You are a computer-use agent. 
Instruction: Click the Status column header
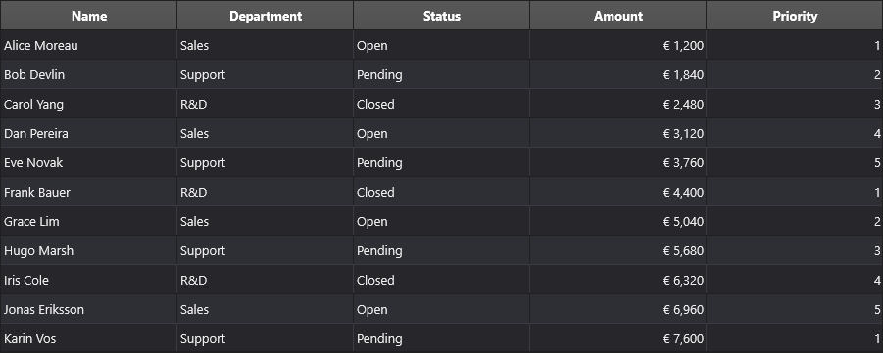[441, 16]
